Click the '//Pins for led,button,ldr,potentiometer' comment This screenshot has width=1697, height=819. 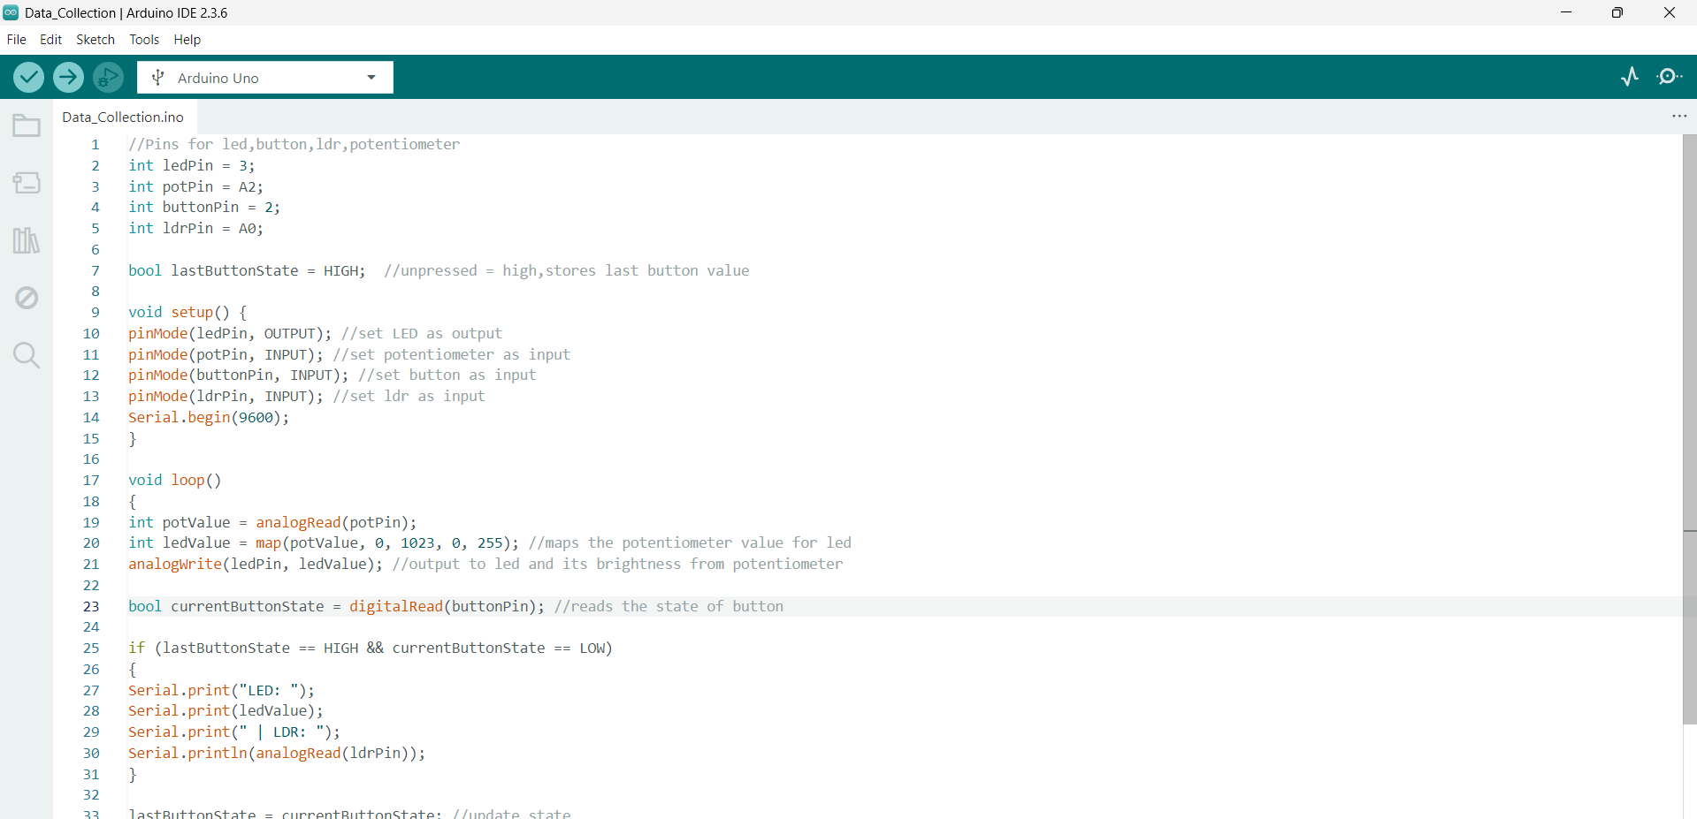pyautogui.click(x=294, y=145)
